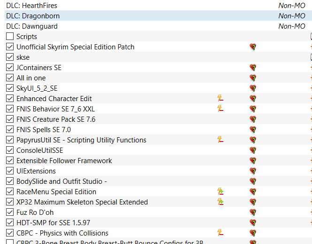Uncheck the All in one mod
Viewport: 312px width, 244px height.
pyautogui.click(x=10, y=78)
